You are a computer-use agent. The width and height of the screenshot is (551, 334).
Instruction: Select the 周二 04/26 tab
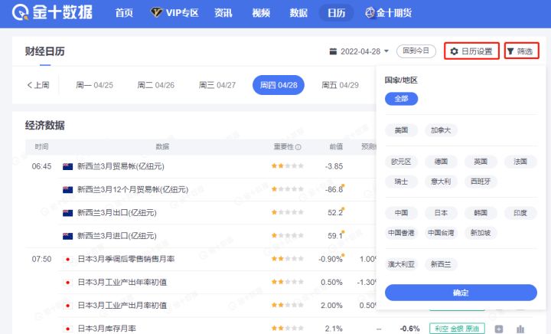pos(155,85)
